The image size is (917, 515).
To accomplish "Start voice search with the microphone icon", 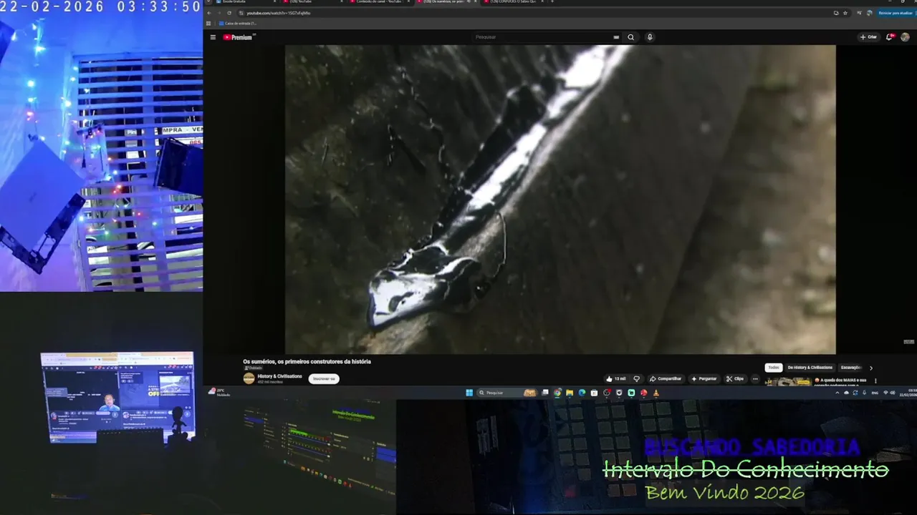I will point(650,37).
